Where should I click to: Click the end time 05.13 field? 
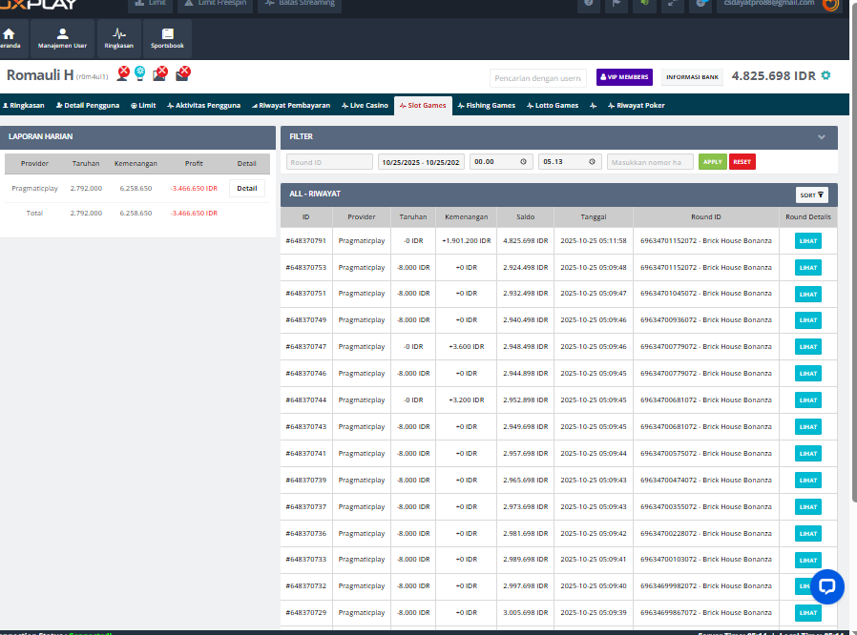coord(570,162)
